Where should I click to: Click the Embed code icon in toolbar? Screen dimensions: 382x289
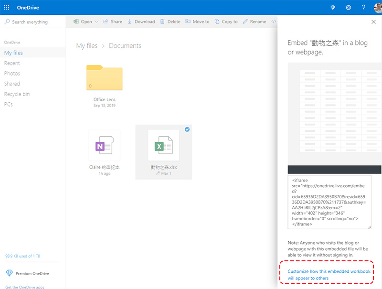point(274,21)
